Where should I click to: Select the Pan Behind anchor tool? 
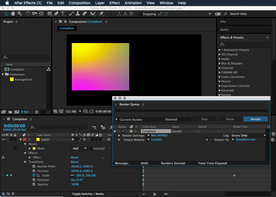pos(41,13)
